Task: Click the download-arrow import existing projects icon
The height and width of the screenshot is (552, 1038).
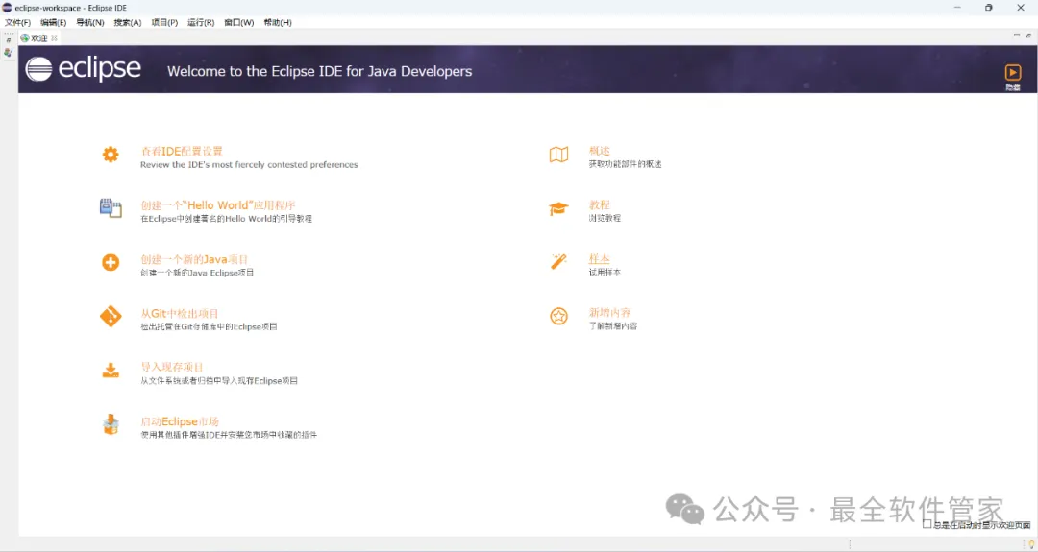Action: [x=111, y=371]
